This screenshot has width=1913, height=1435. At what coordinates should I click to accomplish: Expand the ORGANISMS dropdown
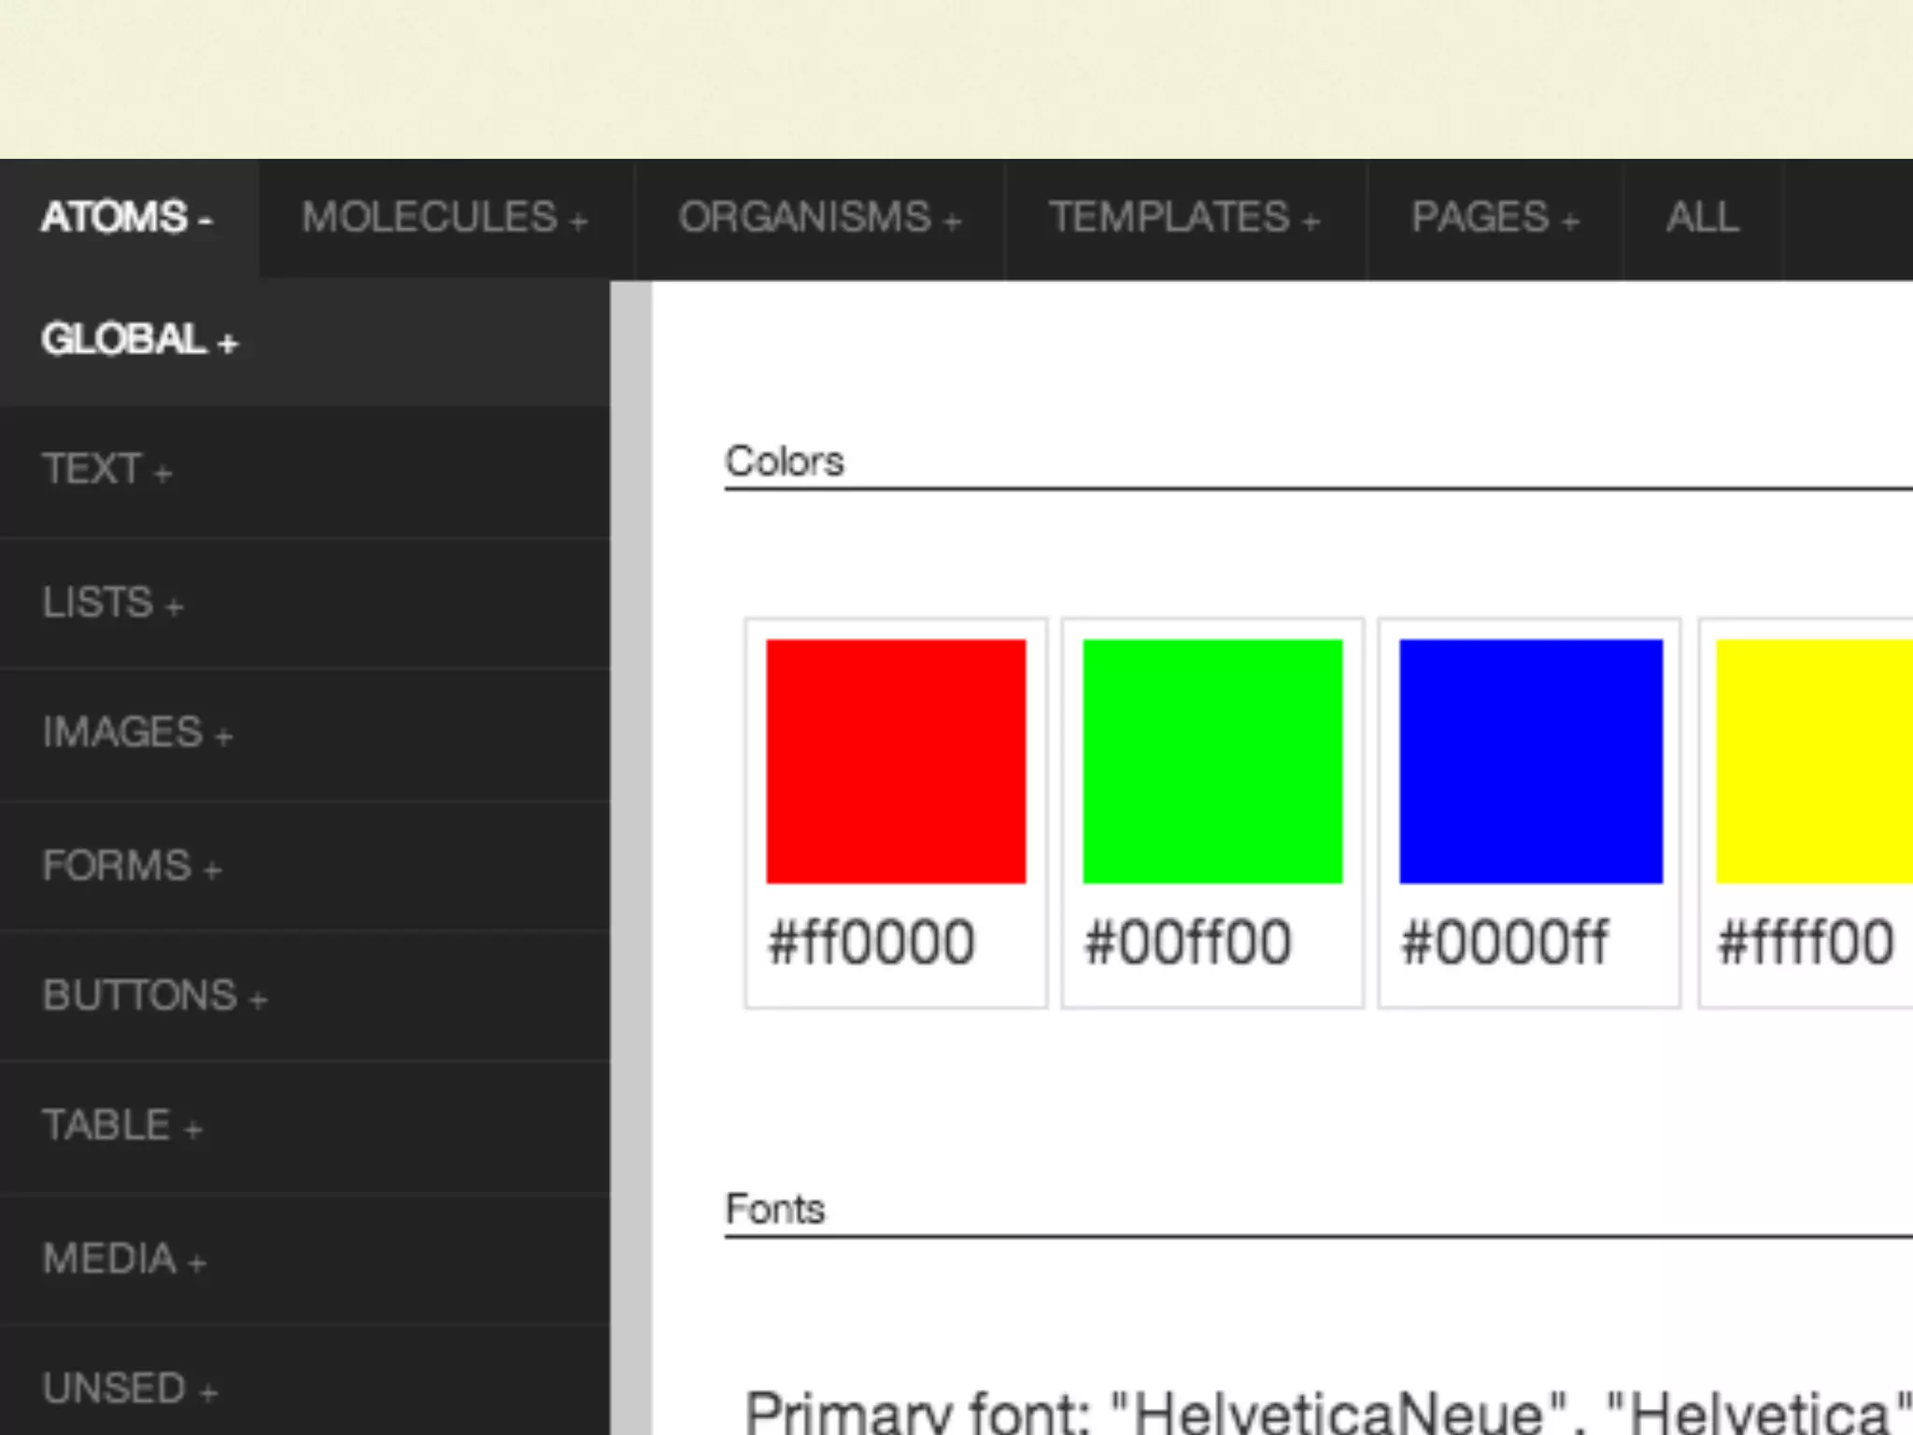point(819,219)
